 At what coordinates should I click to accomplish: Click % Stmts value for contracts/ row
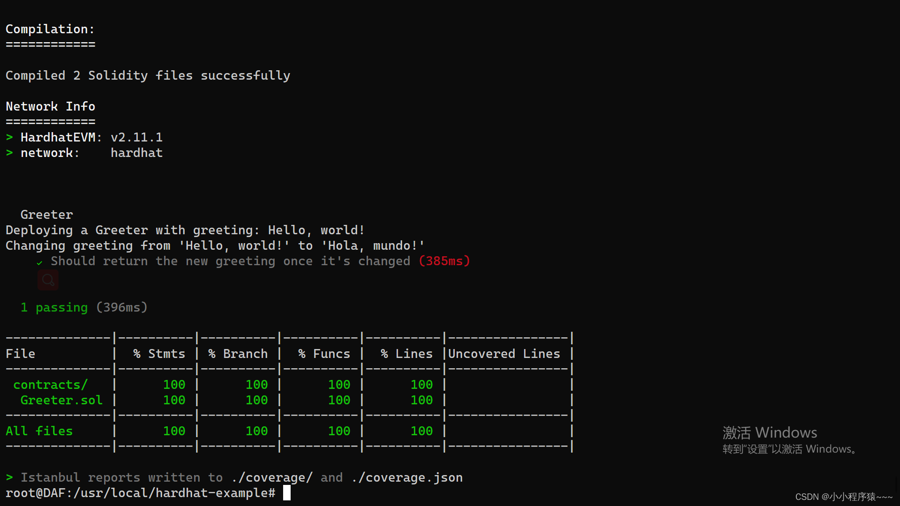[x=174, y=385]
